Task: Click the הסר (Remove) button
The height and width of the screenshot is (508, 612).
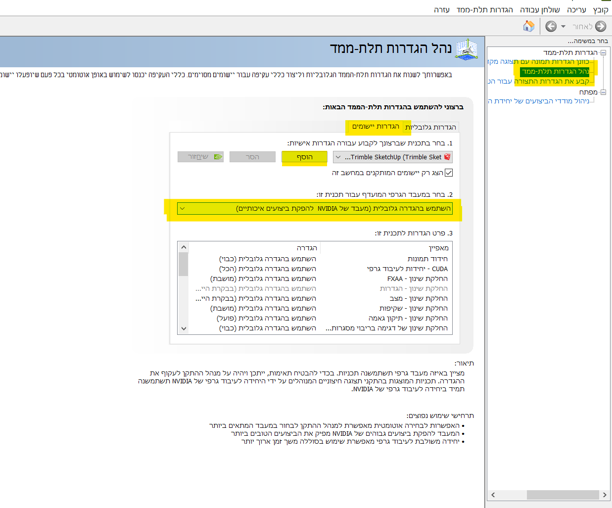Action: pyautogui.click(x=252, y=157)
